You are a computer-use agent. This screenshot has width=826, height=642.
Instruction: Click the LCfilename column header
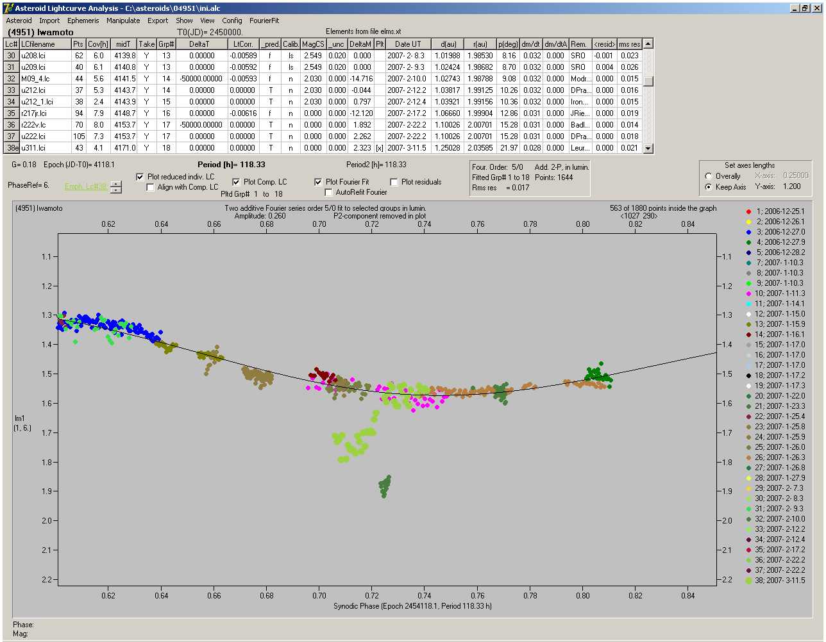tap(45, 44)
